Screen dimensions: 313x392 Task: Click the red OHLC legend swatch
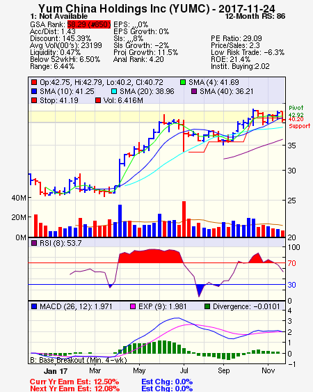tap(34, 82)
